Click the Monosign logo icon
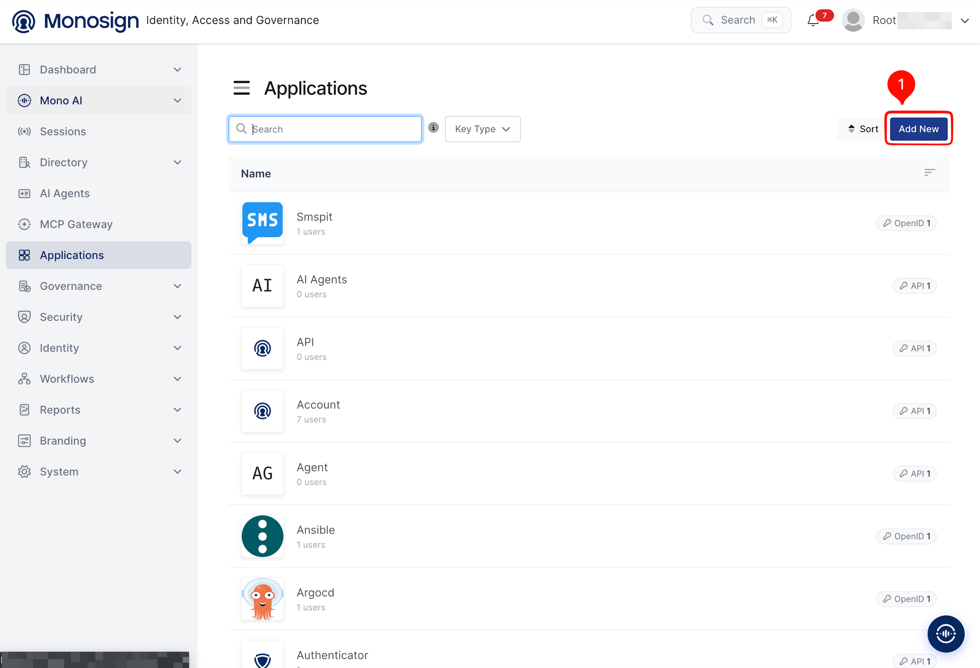 point(23,21)
